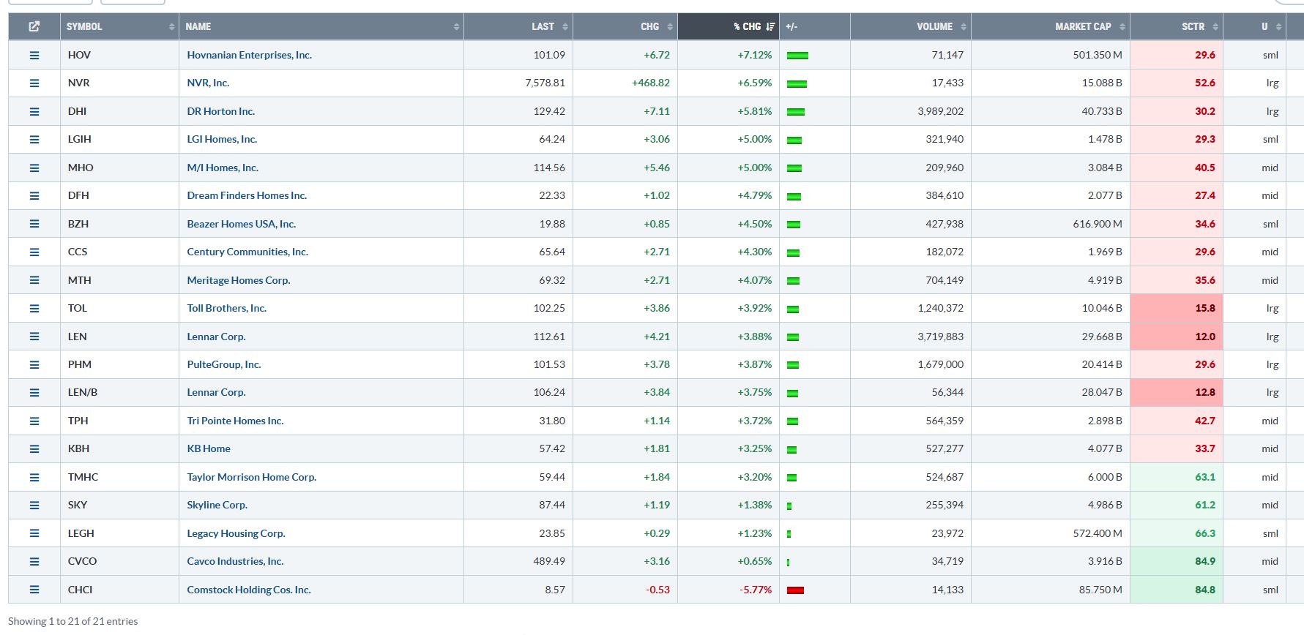The image size is (1304, 635).
Task: Sort table by SYMBOL column
Action: coord(84,26)
